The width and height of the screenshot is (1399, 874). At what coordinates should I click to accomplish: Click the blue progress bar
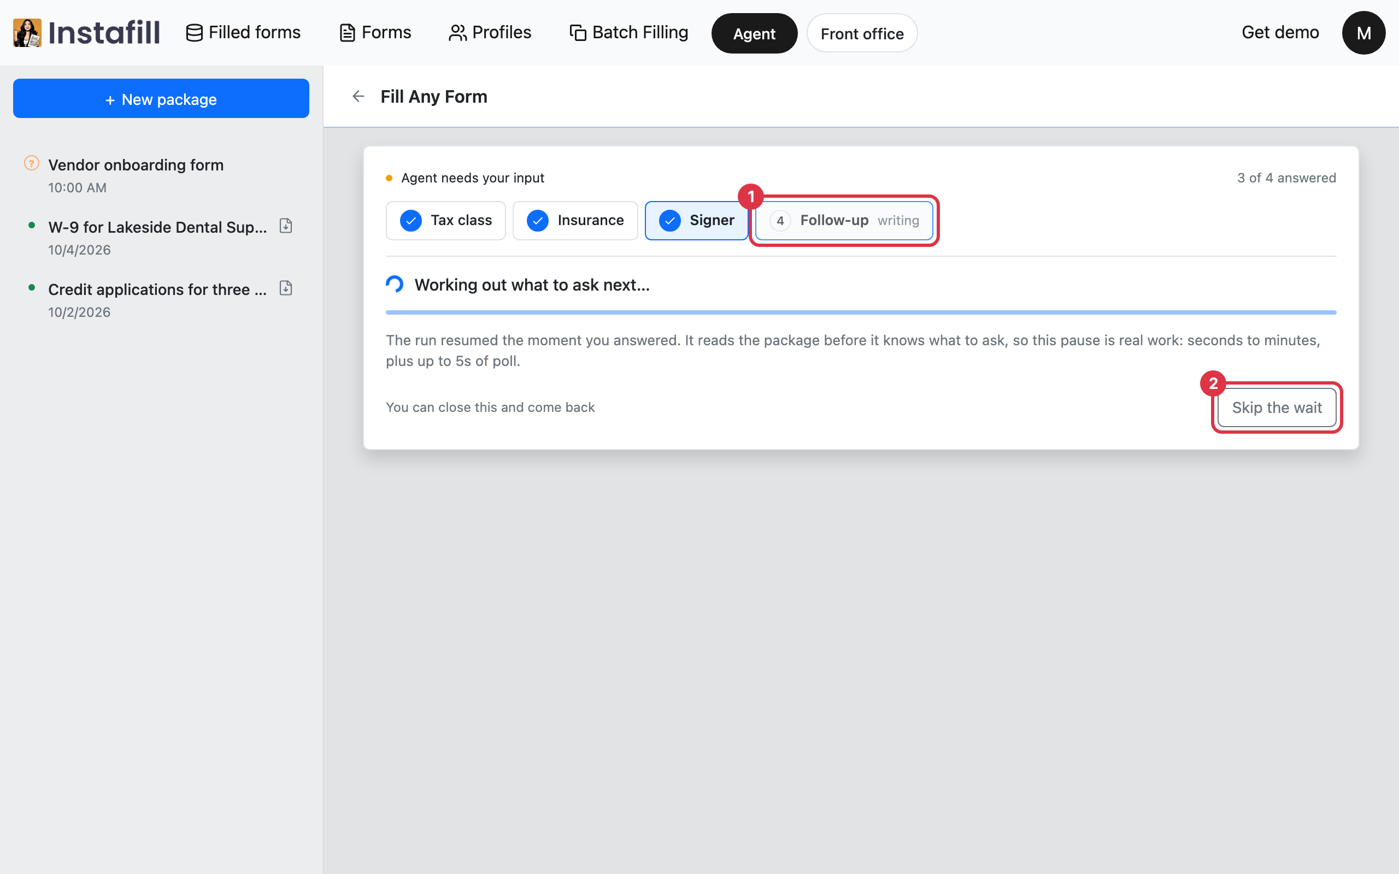(861, 312)
